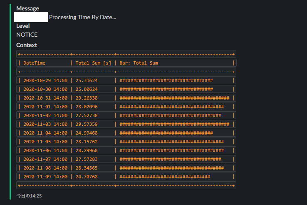Select the value 28.29968
Viewport: 307px width, 205px height.
[87, 150]
